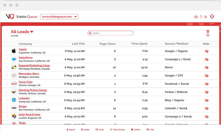Open the dashboard gauge icon in header
The height and width of the screenshot is (132, 221).
click(x=196, y=17)
